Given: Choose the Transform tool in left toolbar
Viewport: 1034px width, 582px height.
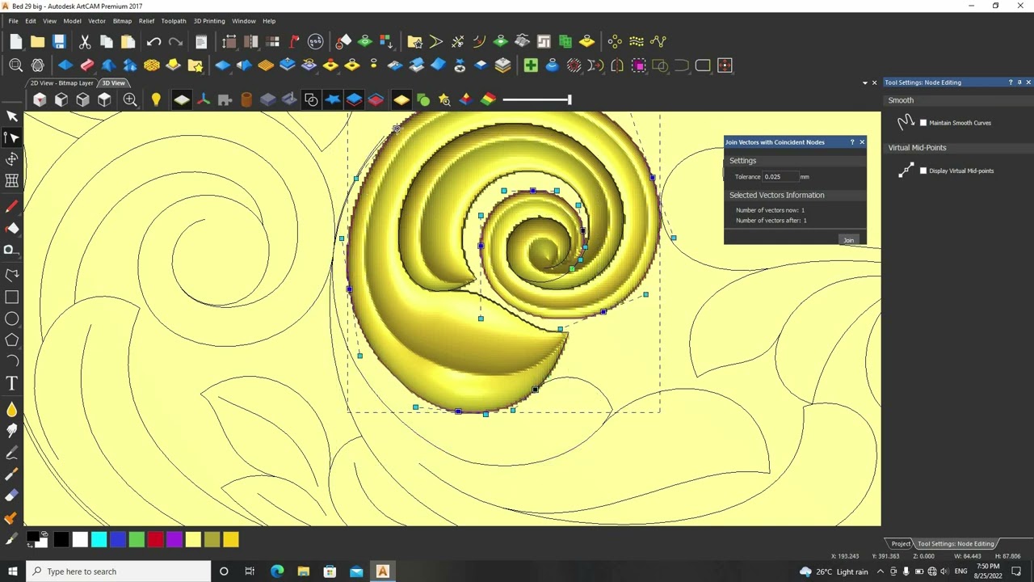Looking at the screenshot, I should click(x=12, y=159).
